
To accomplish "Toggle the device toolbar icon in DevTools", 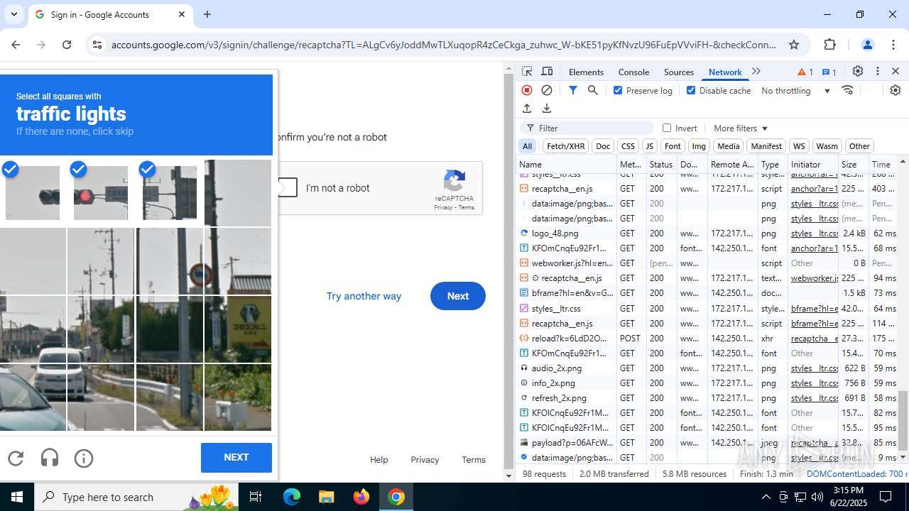I will tap(547, 72).
